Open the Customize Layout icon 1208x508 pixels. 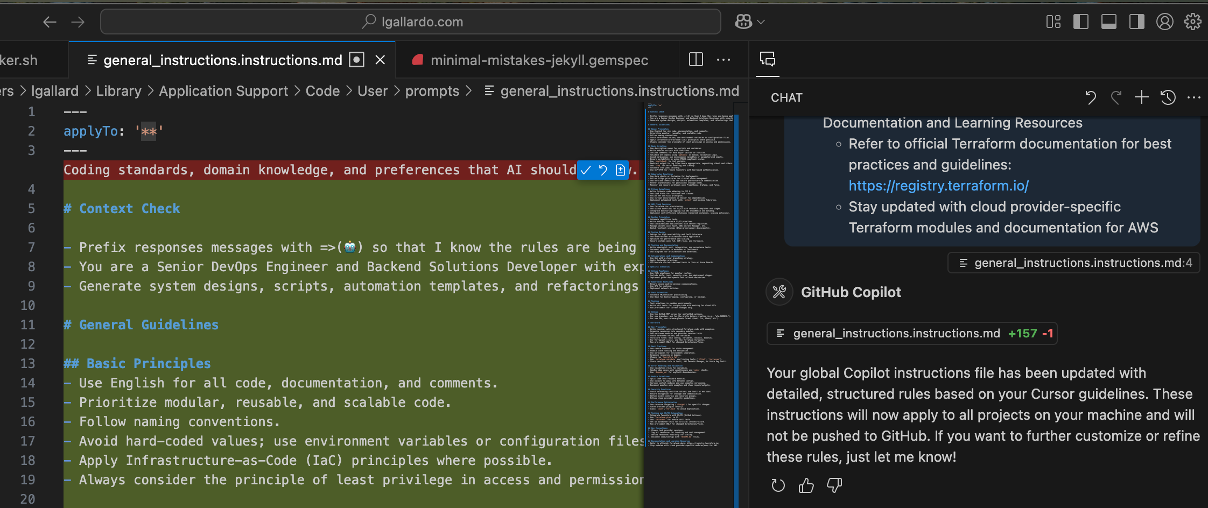click(x=1054, y=22)
